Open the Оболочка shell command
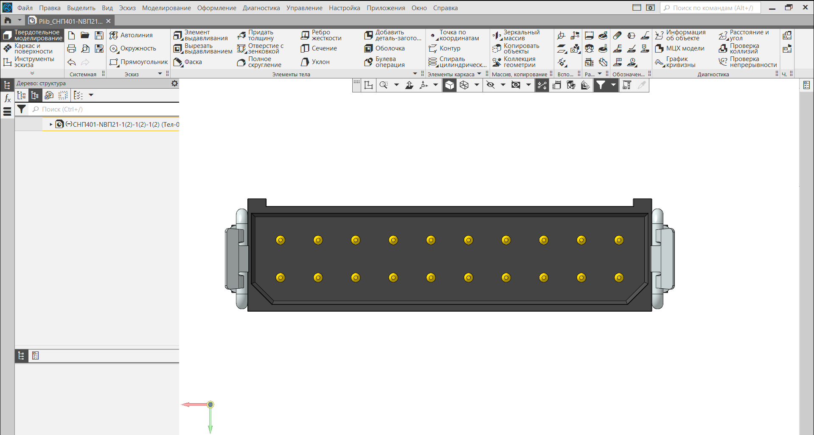The width and height of the screenshot is (814, 435). click(385, 49)
